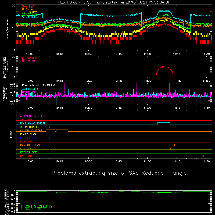
Task: Click the 50-100 keV curve peak near 11:08
Action: [164, 11]
